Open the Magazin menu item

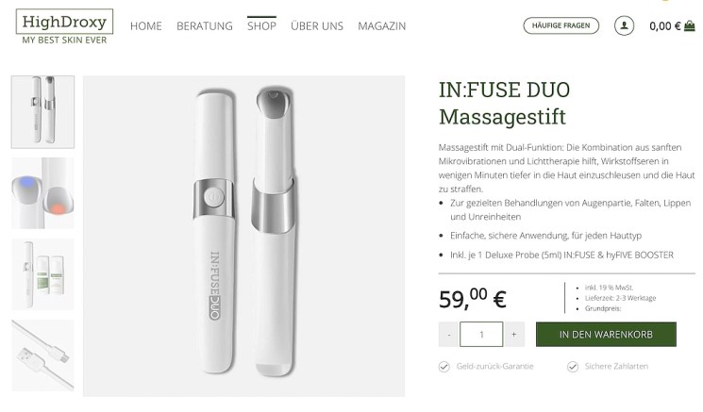[x=381, y=26]
